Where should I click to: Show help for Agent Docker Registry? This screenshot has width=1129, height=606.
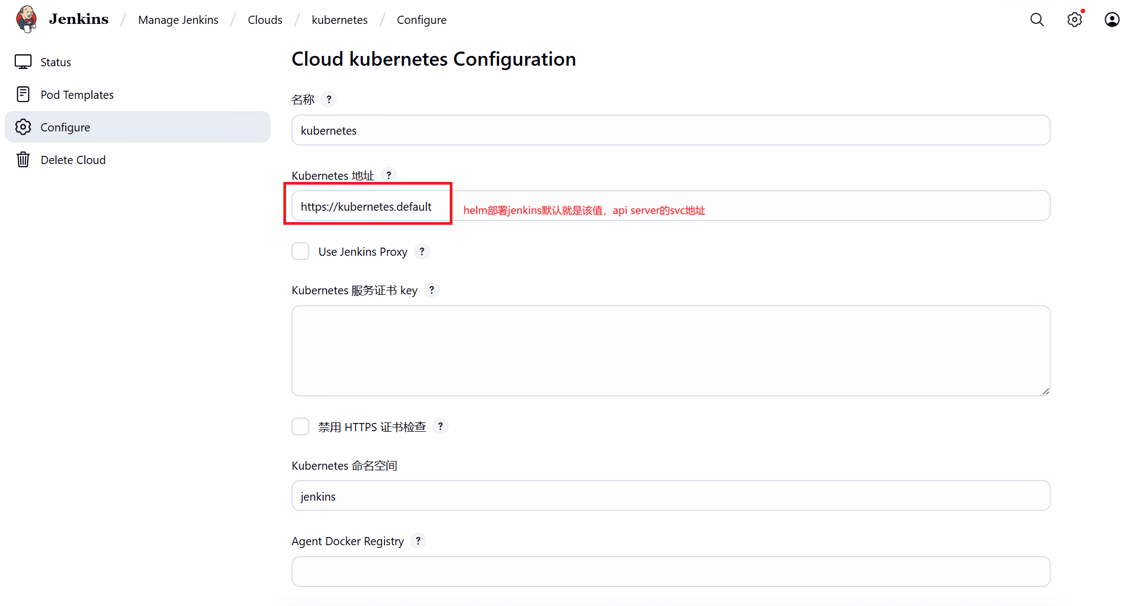pos(418,541)
